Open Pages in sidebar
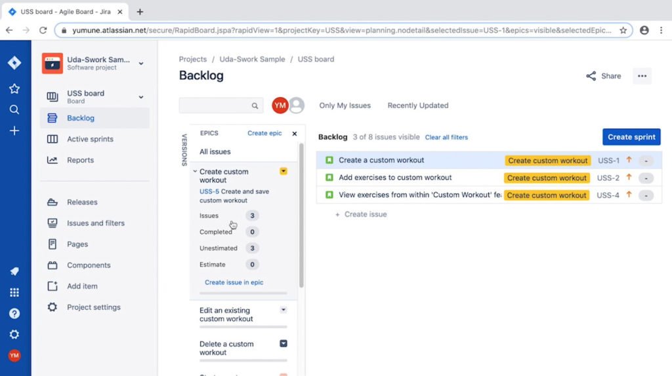 point(95,244)
